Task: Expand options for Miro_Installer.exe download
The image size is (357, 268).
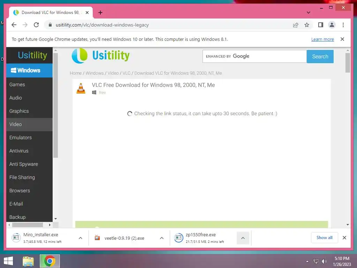Action: (x=81, y=238)
